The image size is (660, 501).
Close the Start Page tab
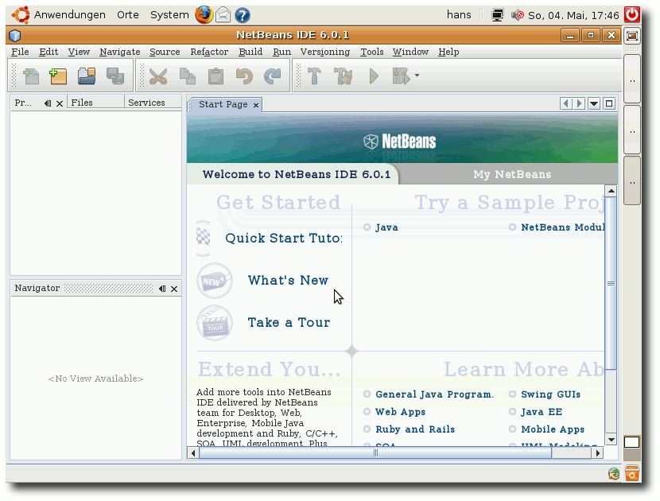(x=256, y=105)
